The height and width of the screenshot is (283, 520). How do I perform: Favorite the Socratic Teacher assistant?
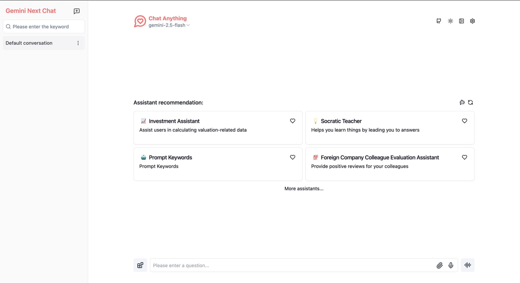(464, 121)
